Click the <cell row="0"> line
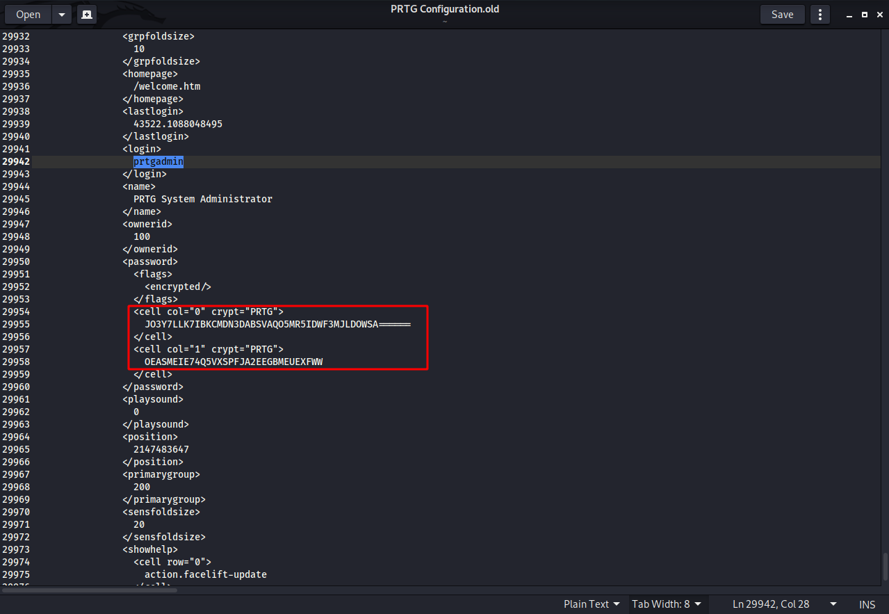 pos(172,562)
